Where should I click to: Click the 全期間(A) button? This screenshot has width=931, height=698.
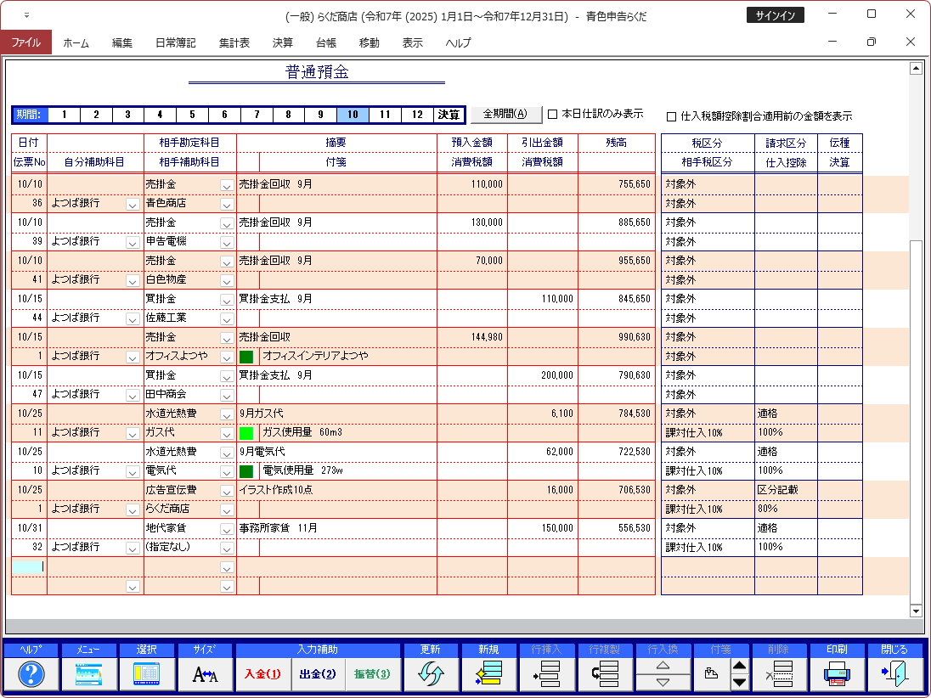click(x=505, y=114)
